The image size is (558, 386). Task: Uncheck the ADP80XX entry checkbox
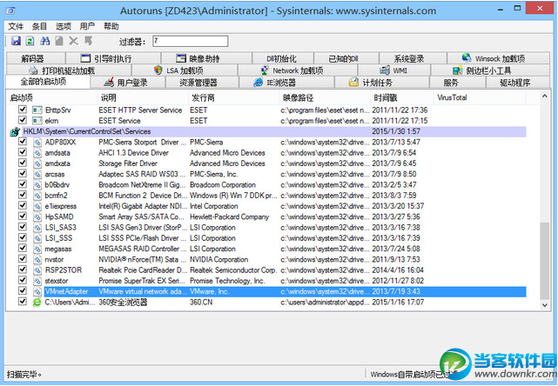pos(23,141)
